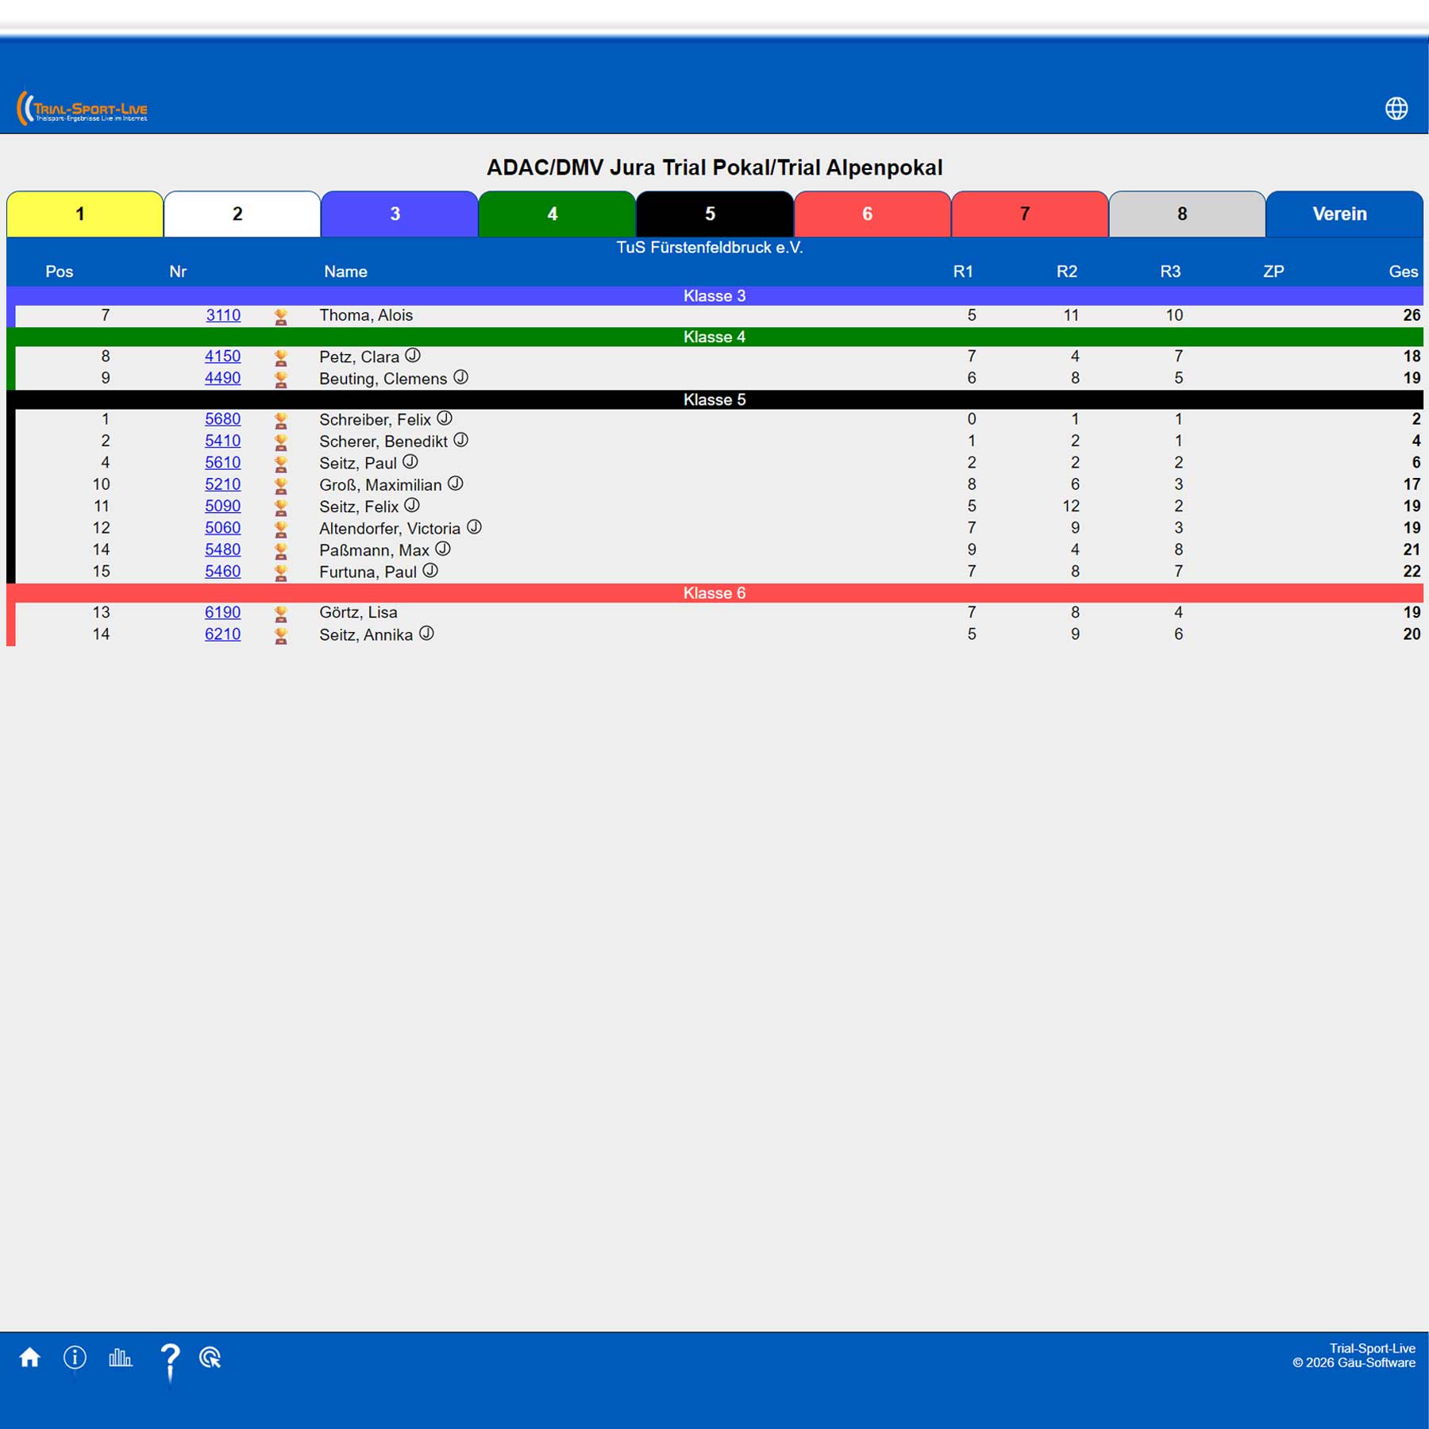This screenshot has width=1429, height=1429.
Task: Click the Trial-Sport-Live logo
Action: pos(83,108)
